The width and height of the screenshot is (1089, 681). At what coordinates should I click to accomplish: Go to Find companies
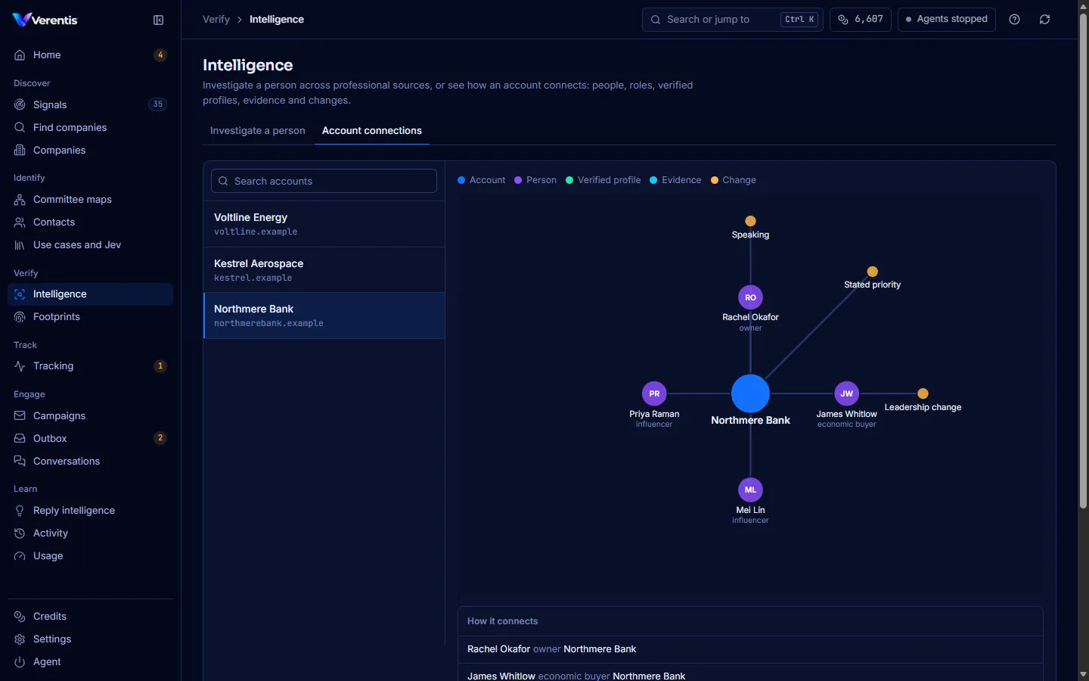click(90, 127)
